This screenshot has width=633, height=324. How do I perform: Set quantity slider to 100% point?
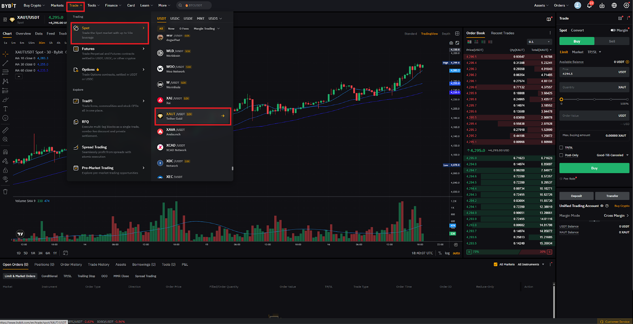(627, 100)
